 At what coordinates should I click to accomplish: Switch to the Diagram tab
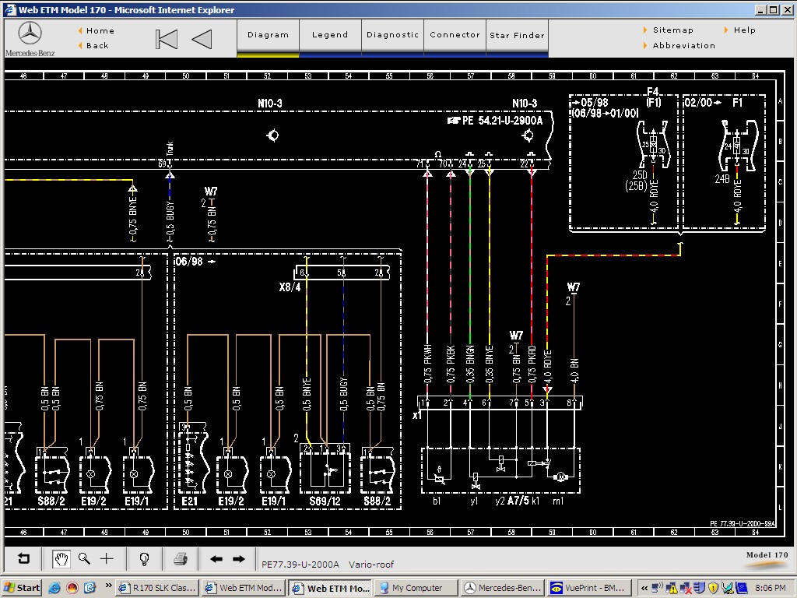click(x=268, y=35)
